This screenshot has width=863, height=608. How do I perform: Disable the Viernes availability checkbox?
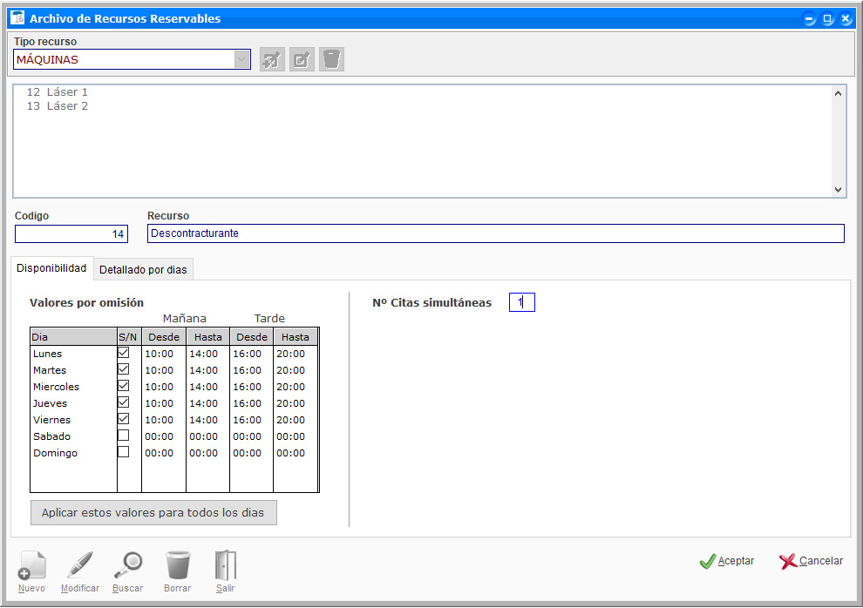click(123, 419)
